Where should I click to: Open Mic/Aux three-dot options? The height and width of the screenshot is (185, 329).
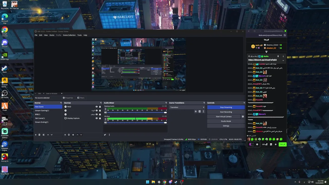pos(105,119)
